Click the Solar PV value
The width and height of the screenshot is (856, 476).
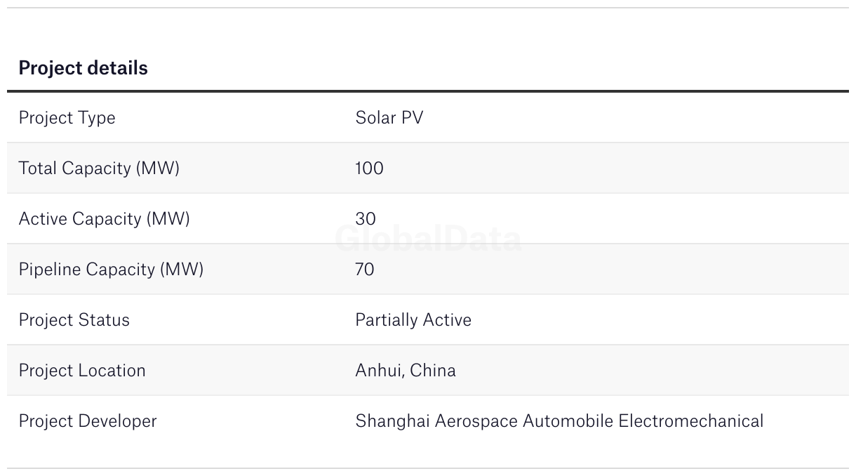click(x=389, y=118)
